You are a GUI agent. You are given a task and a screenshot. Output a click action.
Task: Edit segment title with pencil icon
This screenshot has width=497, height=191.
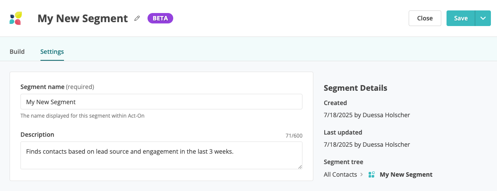click(x=137, y=18)
